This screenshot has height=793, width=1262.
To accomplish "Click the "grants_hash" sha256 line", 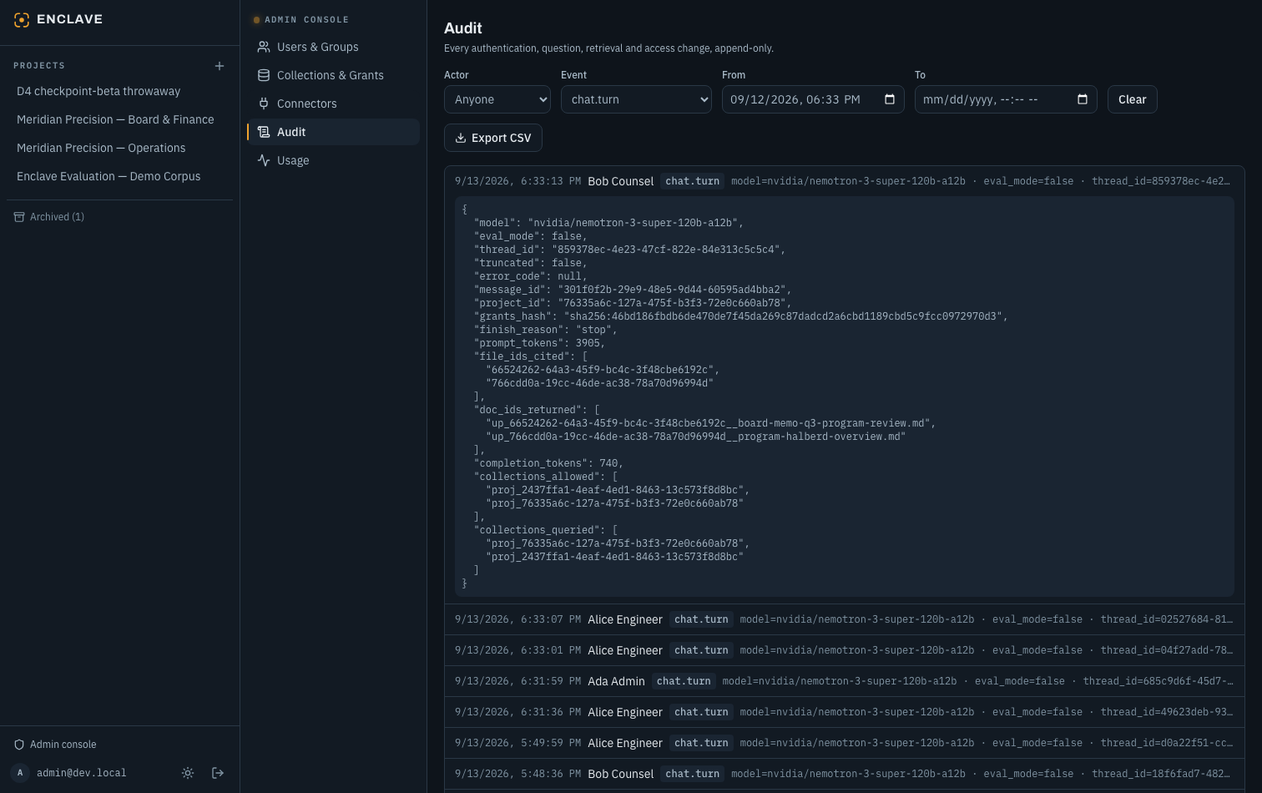I will pyautogui.click(x=741, y=316).
